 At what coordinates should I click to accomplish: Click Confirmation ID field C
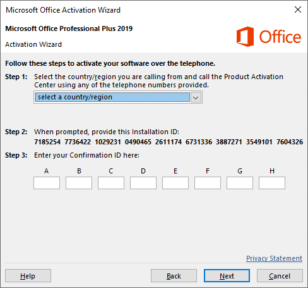coord(111,183)
